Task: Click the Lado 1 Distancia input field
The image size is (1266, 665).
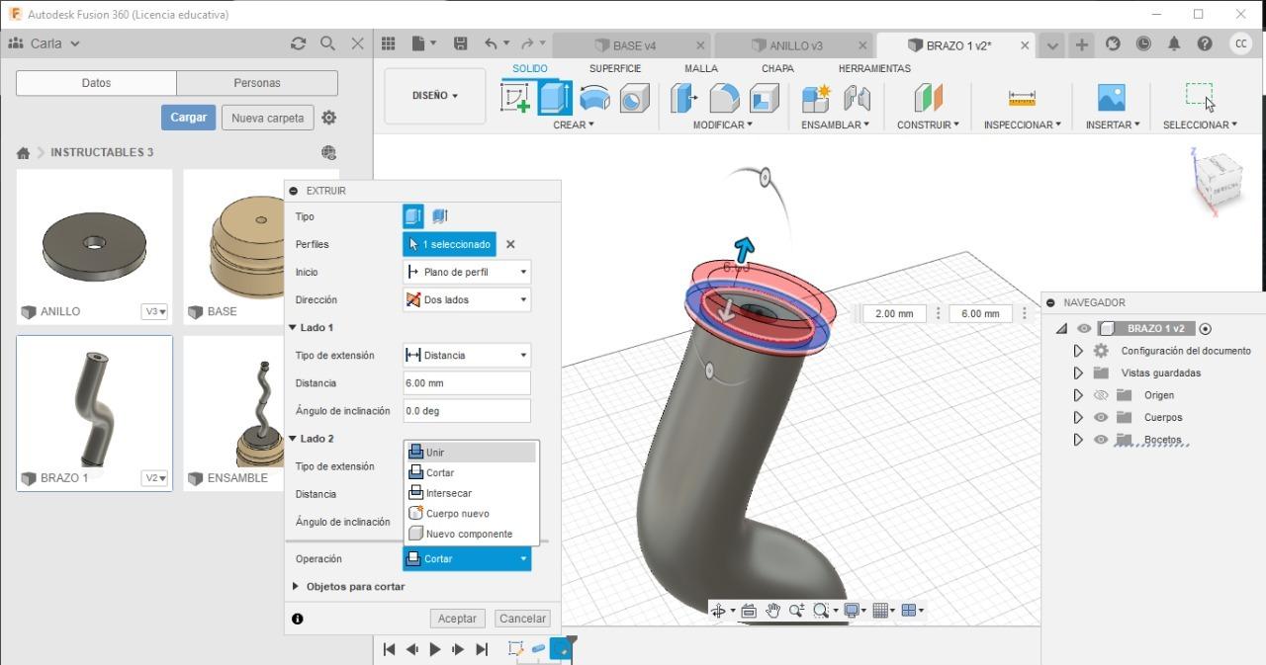Action: (x=467, y=382)
